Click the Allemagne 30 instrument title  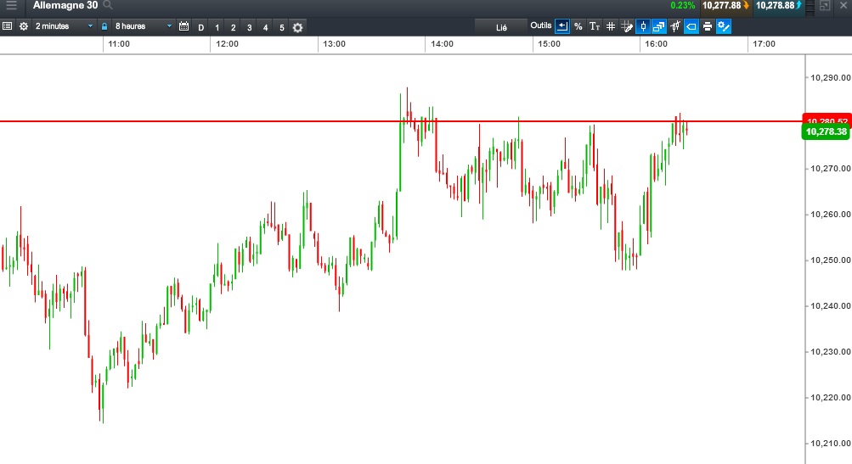(x=65, y=5)
